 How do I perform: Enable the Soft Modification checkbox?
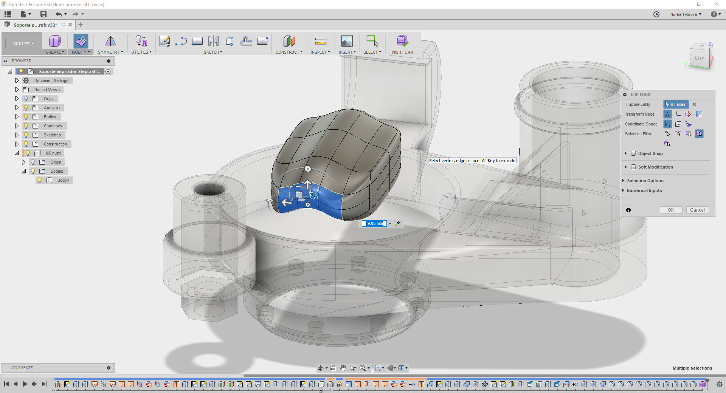633,167
